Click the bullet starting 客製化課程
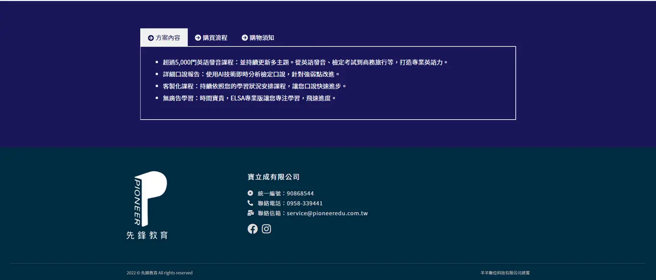The height and width of the screenshot is (280, 656). pyautogui.click(x=255, y=86)
